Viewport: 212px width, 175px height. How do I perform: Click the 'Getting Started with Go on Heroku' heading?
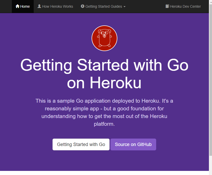(104, 74)
